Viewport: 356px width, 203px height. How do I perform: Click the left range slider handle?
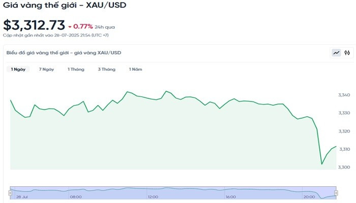(10, 192)
